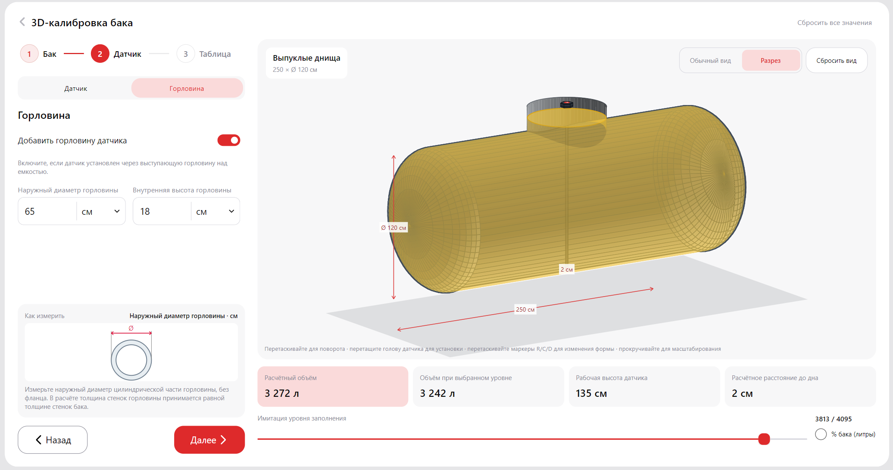Click the Назад button

click(53, 440)
